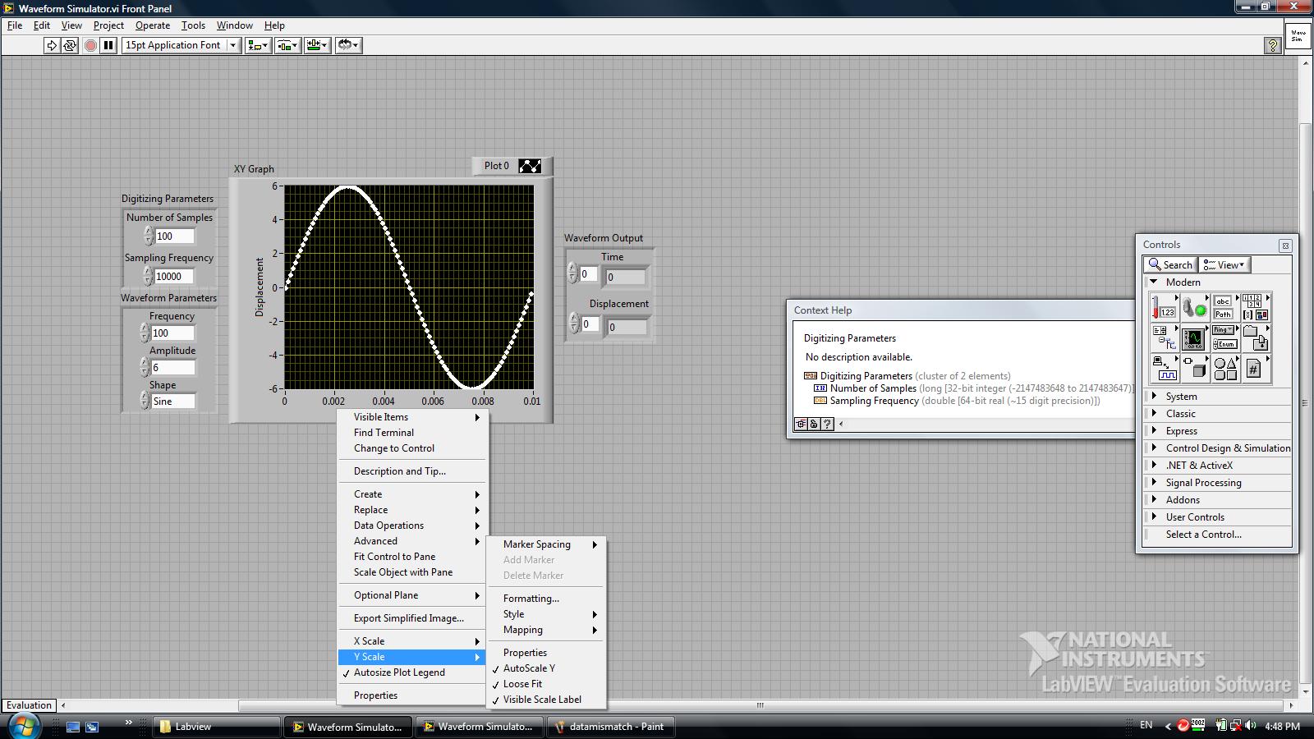Select the String & Path palette icon

click(1223, 308)
